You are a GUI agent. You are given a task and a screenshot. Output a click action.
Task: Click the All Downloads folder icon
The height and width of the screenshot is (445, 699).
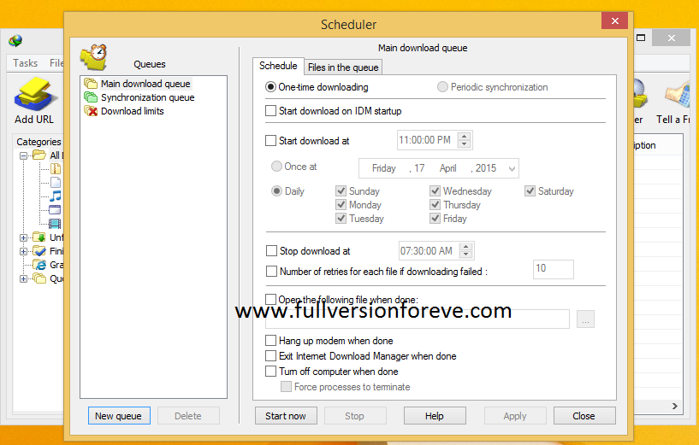coord(39,155)
